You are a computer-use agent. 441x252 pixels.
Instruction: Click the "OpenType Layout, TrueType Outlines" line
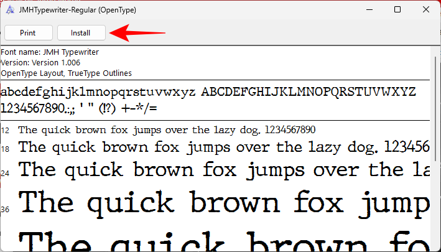(66, 73)
